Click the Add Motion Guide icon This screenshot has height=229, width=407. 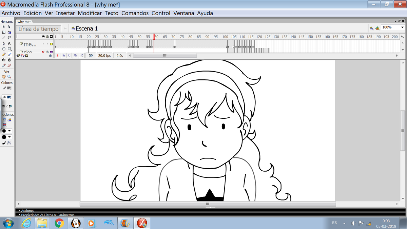pos(22,55)
